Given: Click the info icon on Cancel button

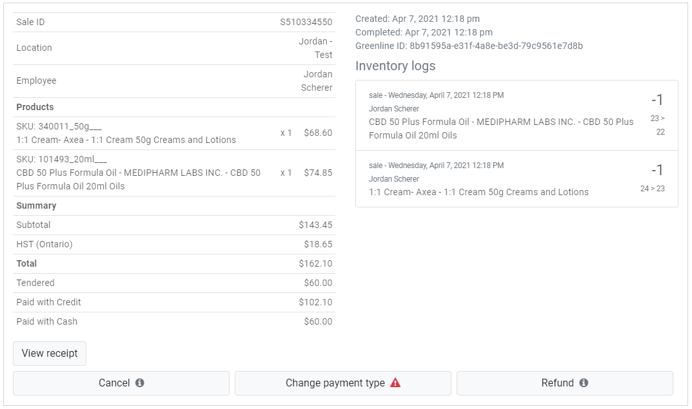Looking at the screenshot, I should click(x=139, y=383).
